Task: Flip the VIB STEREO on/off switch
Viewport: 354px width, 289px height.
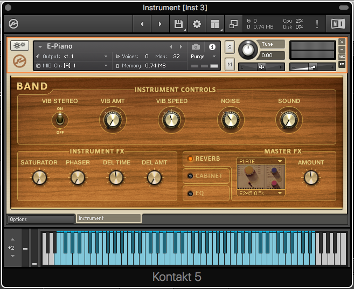Action: click(x=60, y=119)
